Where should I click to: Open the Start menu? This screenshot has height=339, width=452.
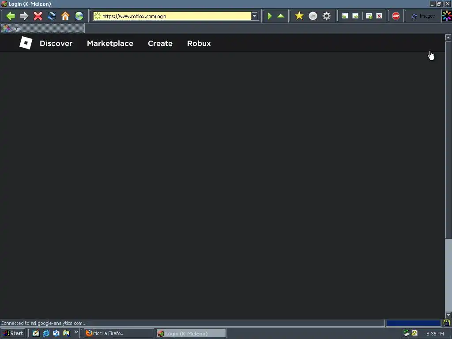[13, 333]
